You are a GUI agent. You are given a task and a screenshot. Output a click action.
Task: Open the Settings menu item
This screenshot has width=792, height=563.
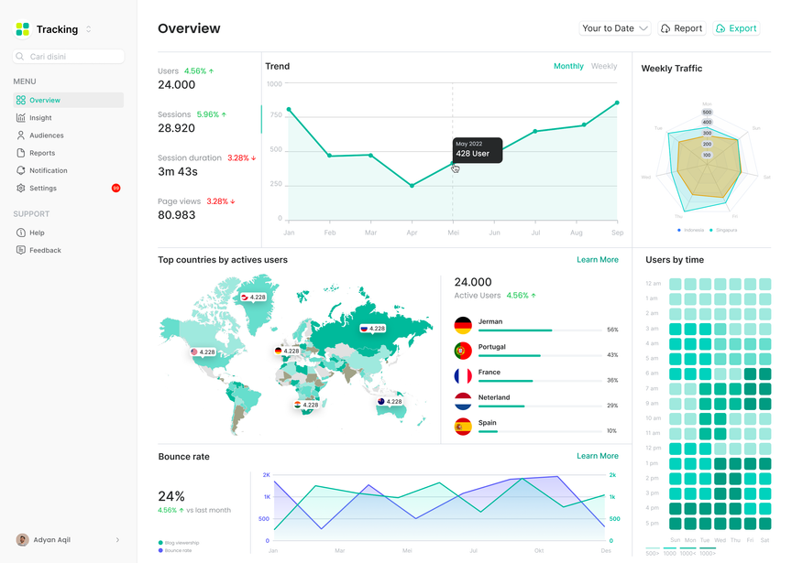(x=68, y=189)
